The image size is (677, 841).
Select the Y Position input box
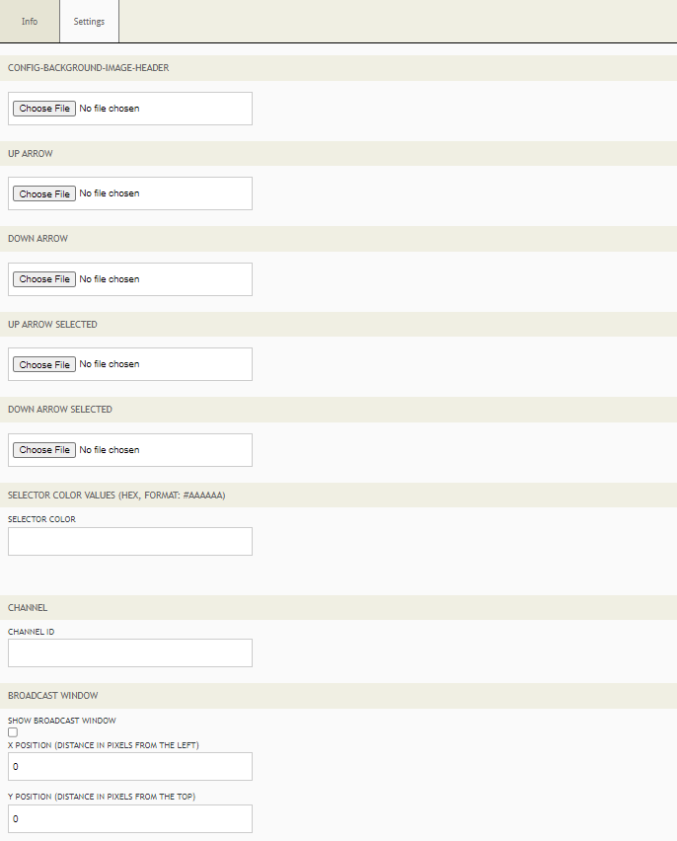130,818
